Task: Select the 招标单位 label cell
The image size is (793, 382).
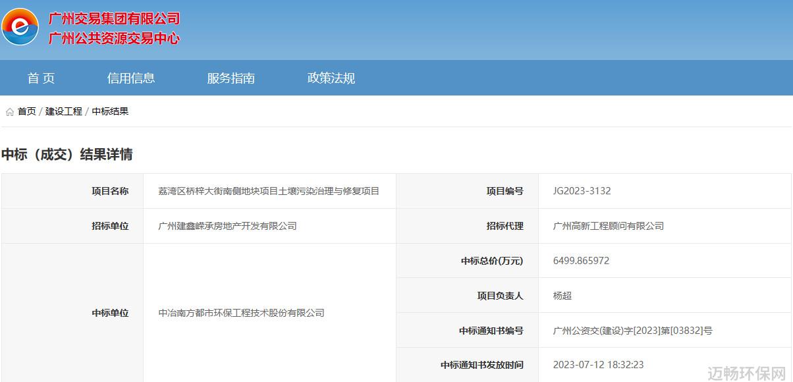Action: [72, 226]
